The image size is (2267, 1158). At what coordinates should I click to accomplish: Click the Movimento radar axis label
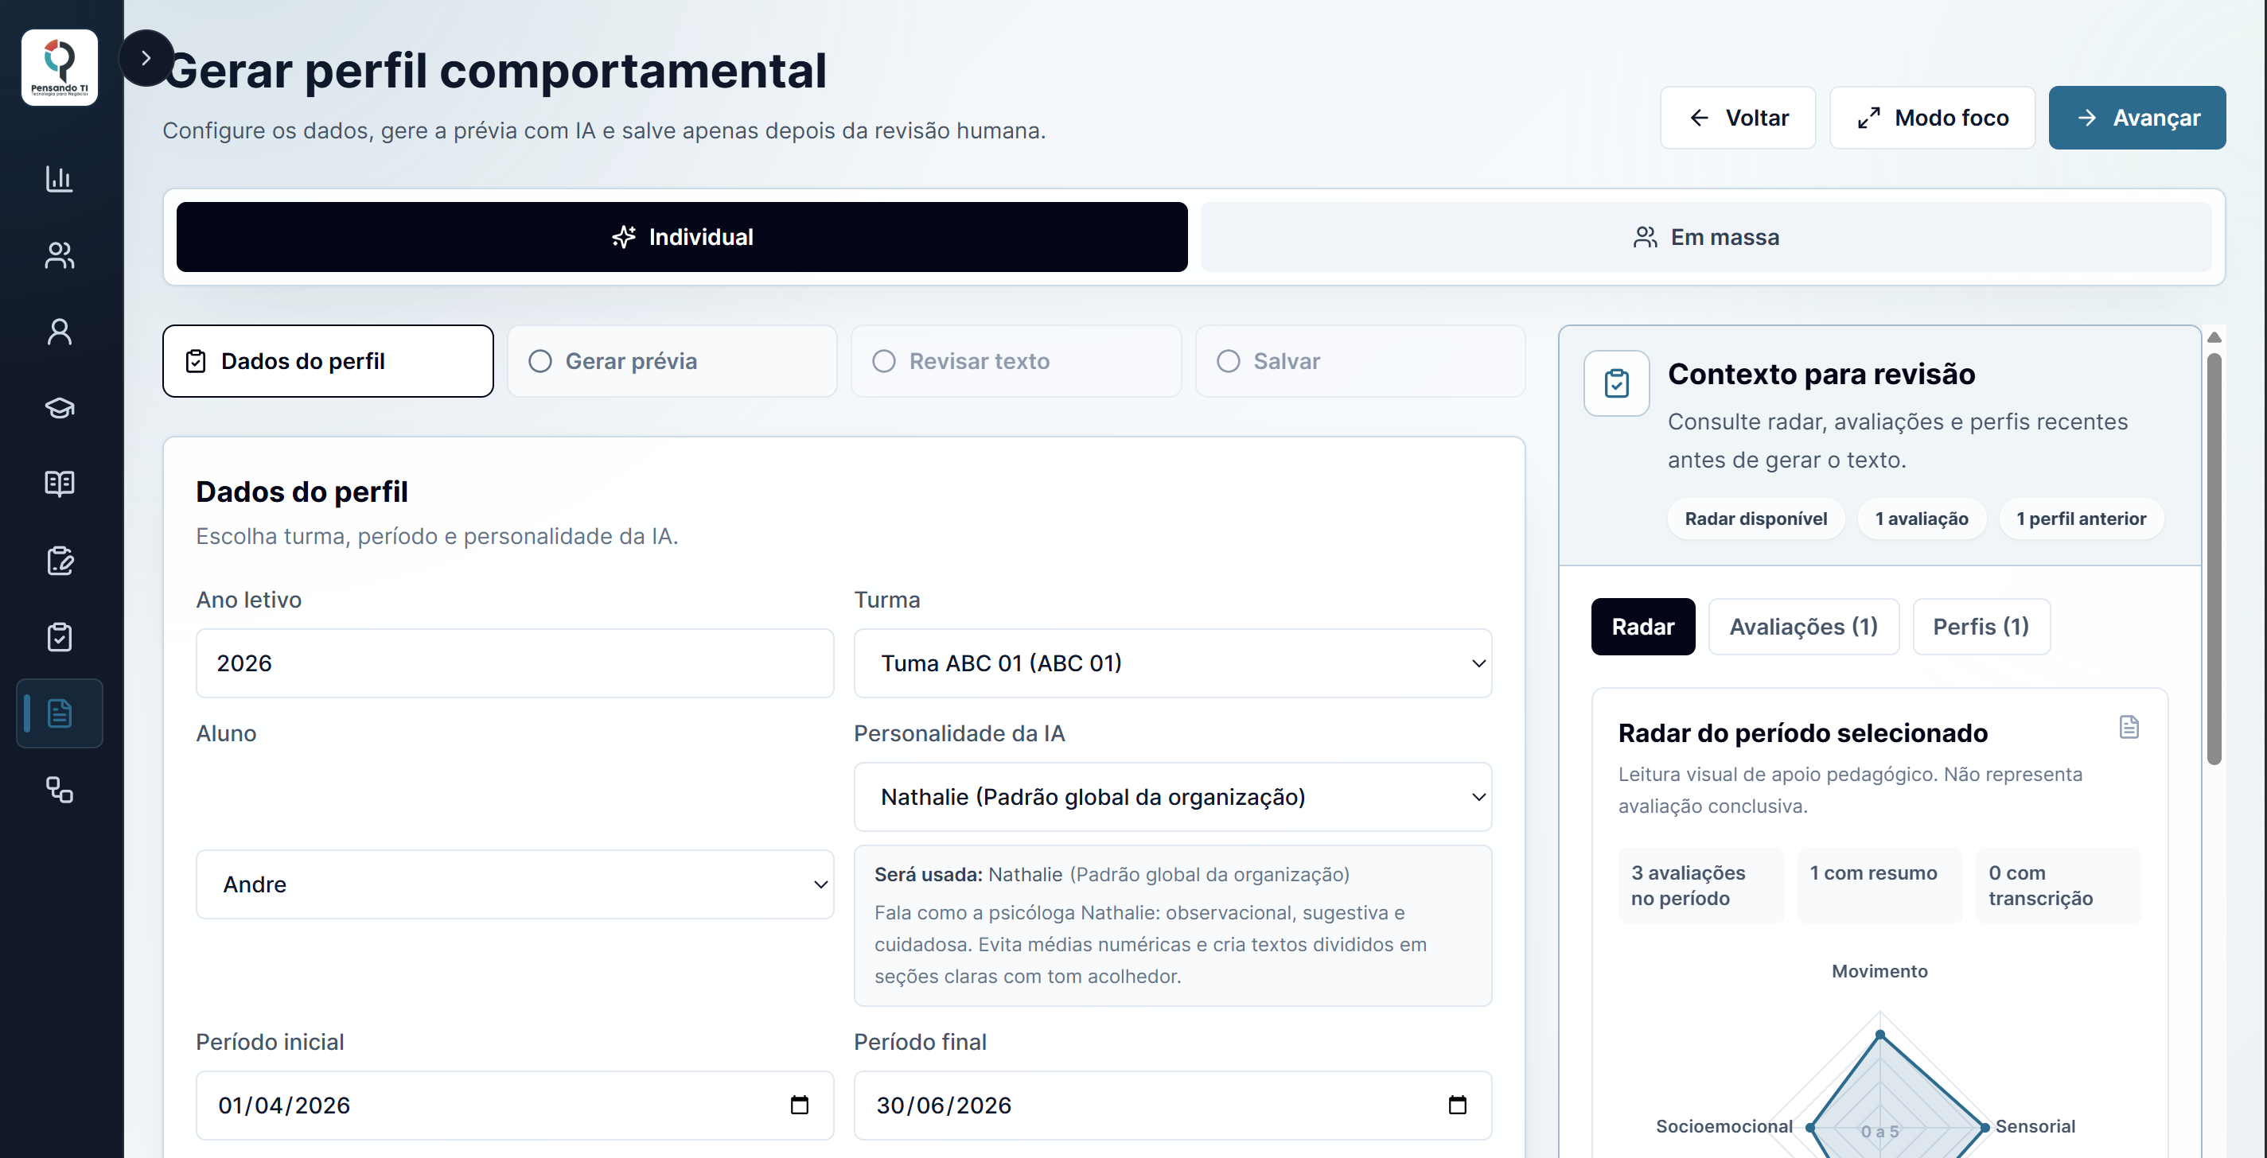click(x=1879, y=970)
